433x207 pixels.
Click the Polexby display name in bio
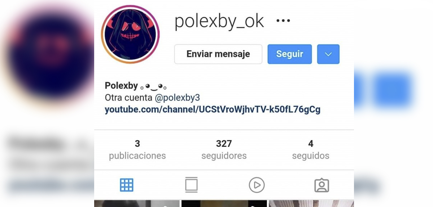[x=121, y=86]
